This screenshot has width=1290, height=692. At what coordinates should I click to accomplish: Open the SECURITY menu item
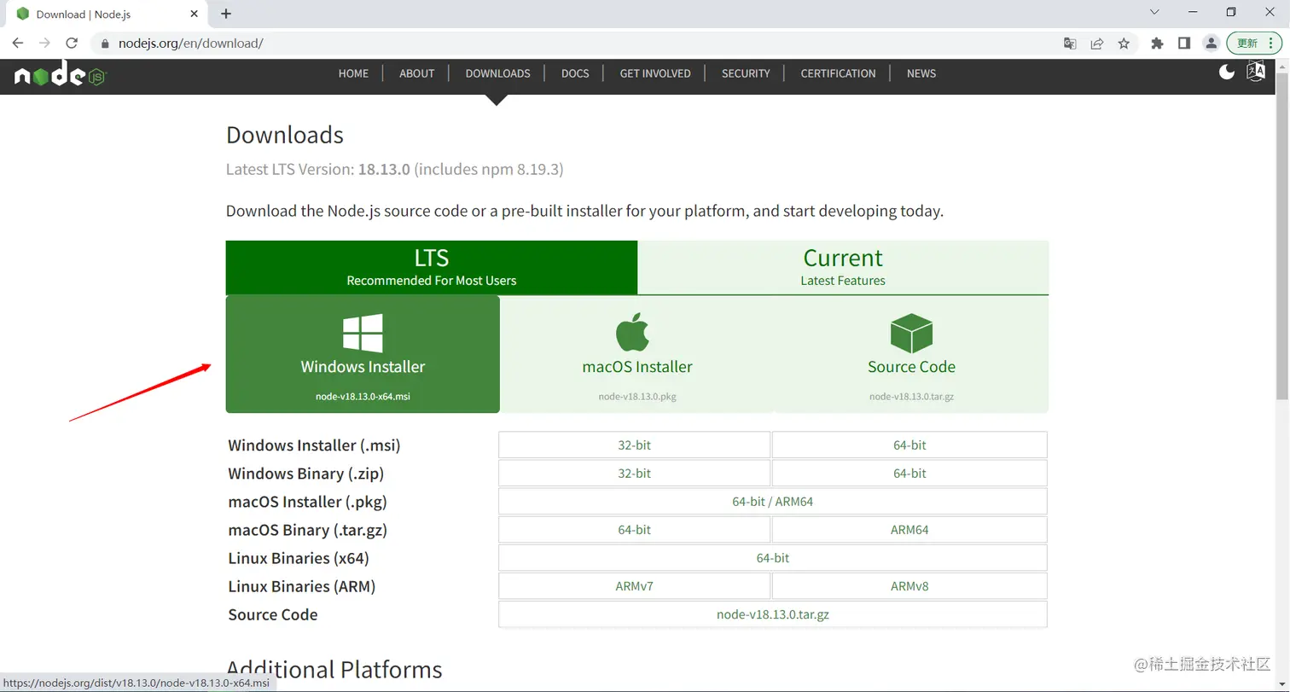[746, 73]
